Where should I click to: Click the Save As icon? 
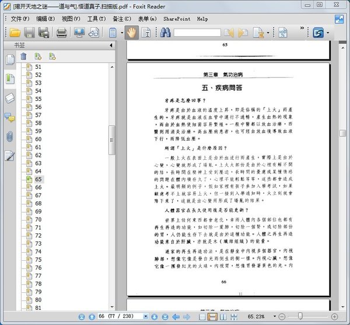point(44,33)
